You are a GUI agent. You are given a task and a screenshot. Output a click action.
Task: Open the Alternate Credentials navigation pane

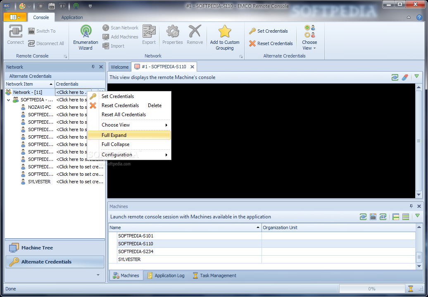point(55,262)
